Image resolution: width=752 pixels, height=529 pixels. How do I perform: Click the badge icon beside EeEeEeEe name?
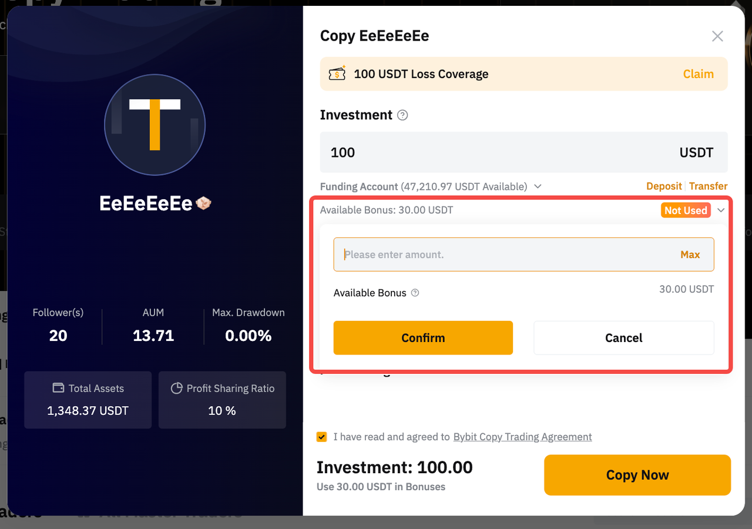click(x=204, y=203)
